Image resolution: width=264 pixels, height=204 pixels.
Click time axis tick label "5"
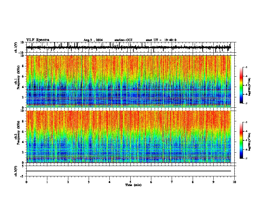coord(130,182)
